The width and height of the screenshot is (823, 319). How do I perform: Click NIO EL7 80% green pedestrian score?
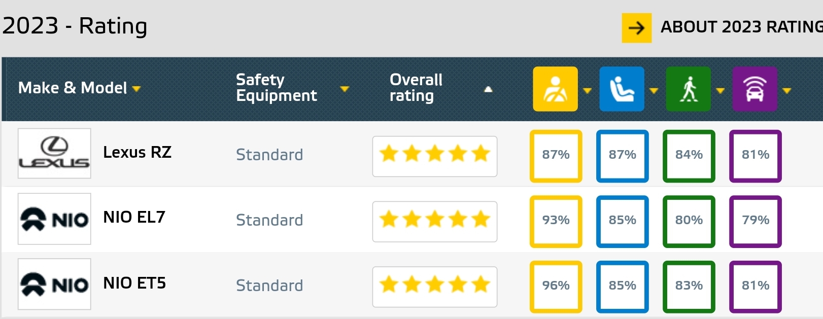click(689, 222)
